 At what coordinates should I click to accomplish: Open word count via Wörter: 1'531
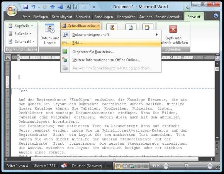(x=44, y=166)
